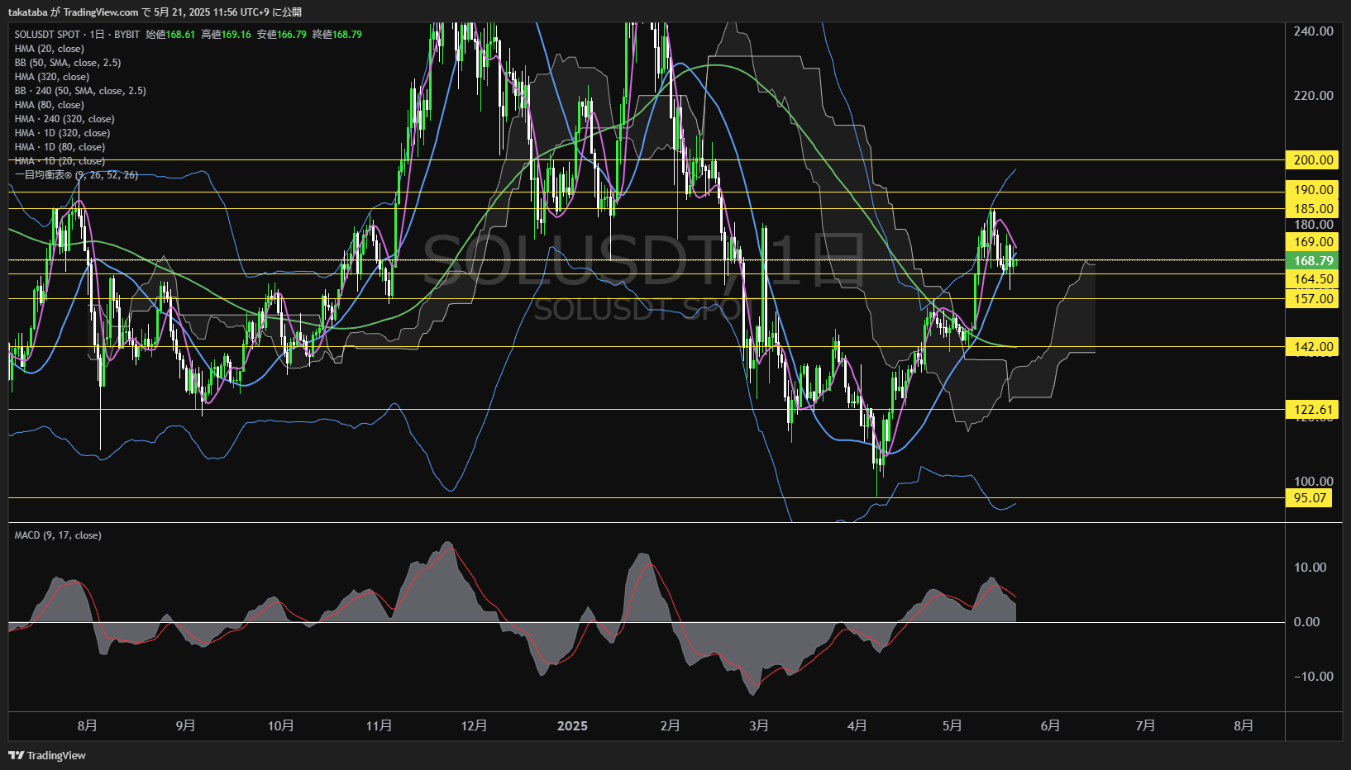Click the 100.00 price axis tick
The image size is (1351, 770).
(x=1313, y=482)
